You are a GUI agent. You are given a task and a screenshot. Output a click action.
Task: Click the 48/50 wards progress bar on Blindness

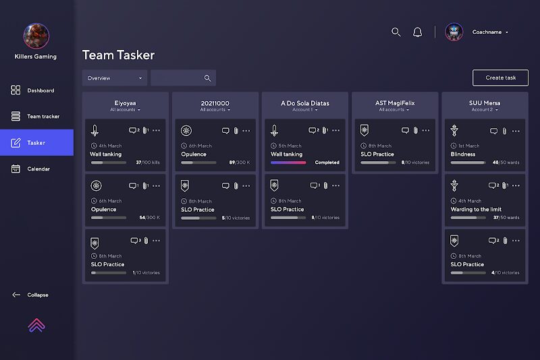[468, 162]
